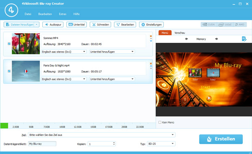Open the menu edit icon

244,39
